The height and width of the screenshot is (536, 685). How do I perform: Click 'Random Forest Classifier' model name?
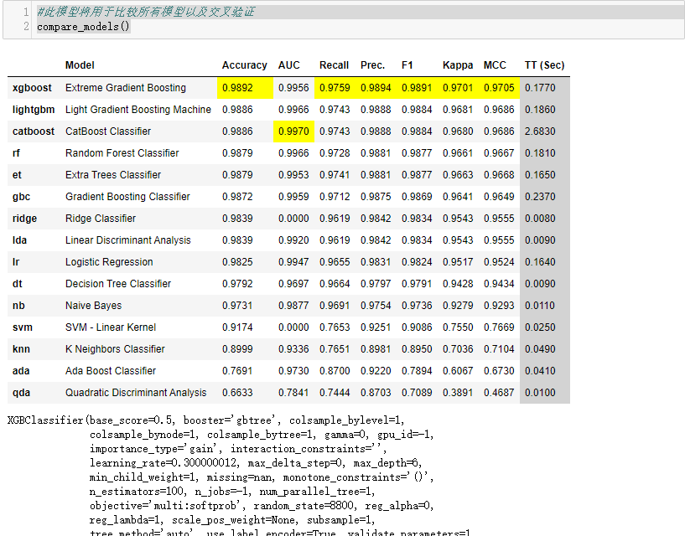click(122, 153)
